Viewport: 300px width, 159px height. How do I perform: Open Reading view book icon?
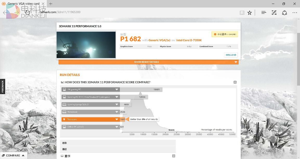pyautogui.click(x=242, y=12)
